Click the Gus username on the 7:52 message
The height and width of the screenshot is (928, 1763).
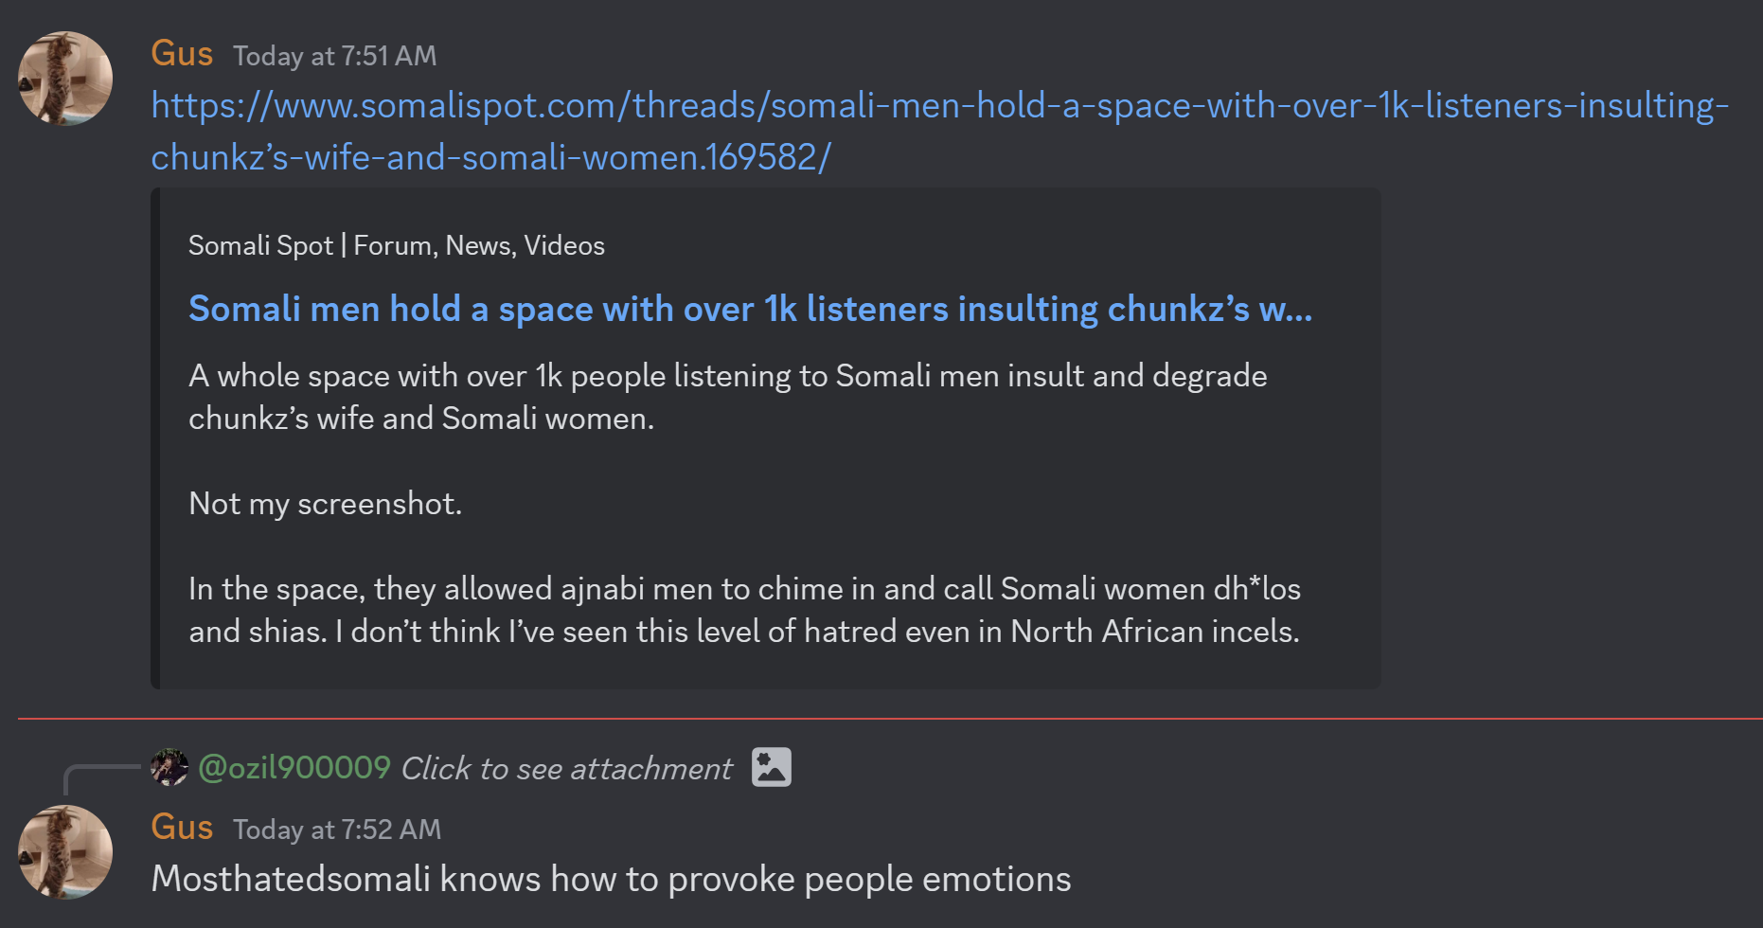point(182,828)
